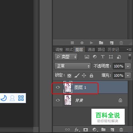Screen dimensions: 133x133
Task: Add a layer style with fx
Action: (x=77, y=129)
